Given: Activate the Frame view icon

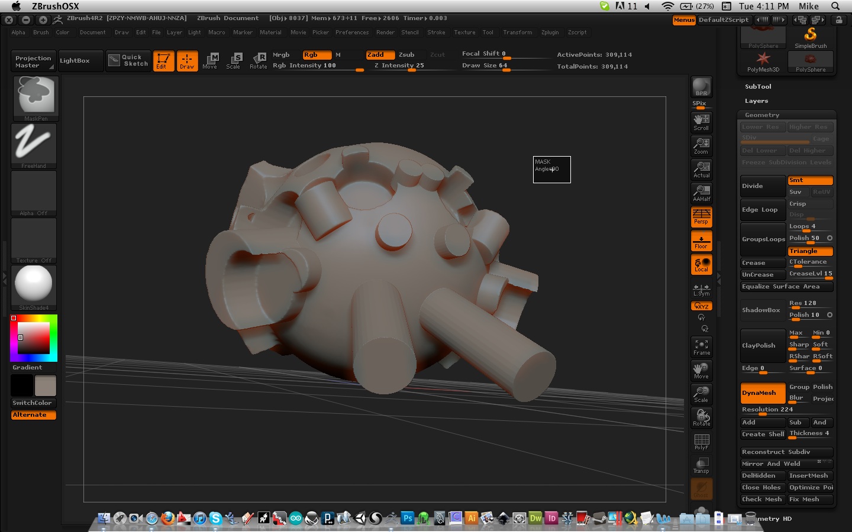Looking at the screenshot, I should (x=701, y=346).
